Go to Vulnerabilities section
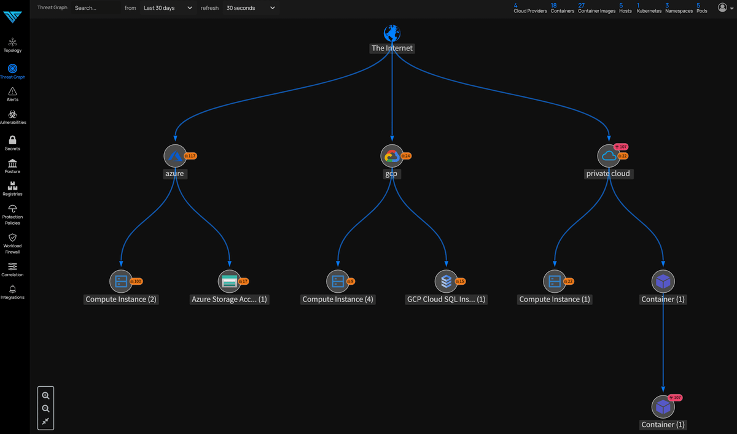Viewport: 737px width, 434px height. 12,117
